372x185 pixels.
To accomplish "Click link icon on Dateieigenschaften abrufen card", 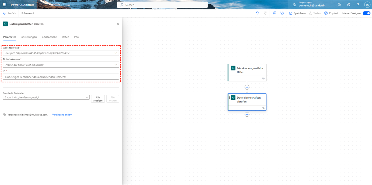I will [x=263, y=108].
